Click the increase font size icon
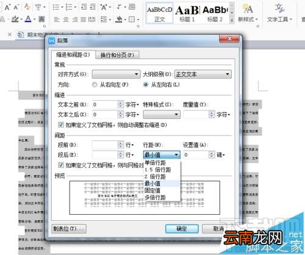 [x=7, y=7]
